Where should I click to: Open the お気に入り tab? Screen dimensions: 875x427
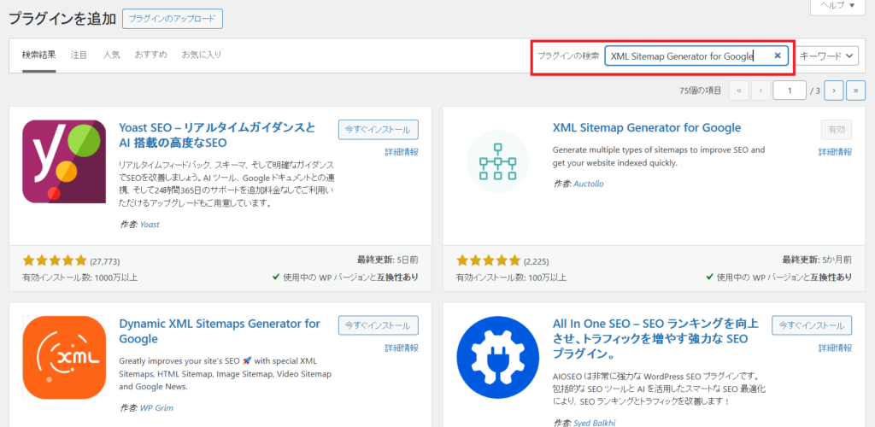pos(201,55)
